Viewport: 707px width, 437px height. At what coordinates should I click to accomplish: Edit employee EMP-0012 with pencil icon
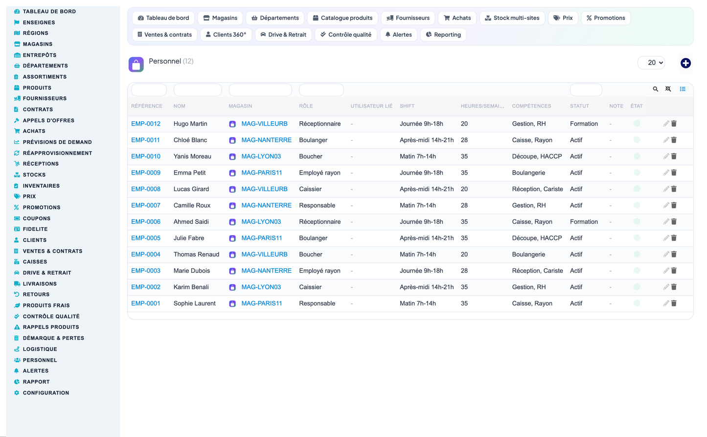click(666, 124)
